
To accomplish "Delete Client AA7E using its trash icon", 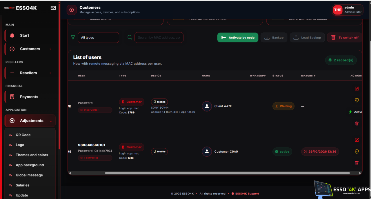I will coord(357,123).
